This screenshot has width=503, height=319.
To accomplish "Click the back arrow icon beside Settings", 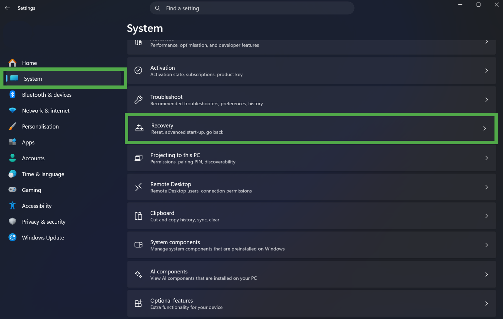I will 7,8.
